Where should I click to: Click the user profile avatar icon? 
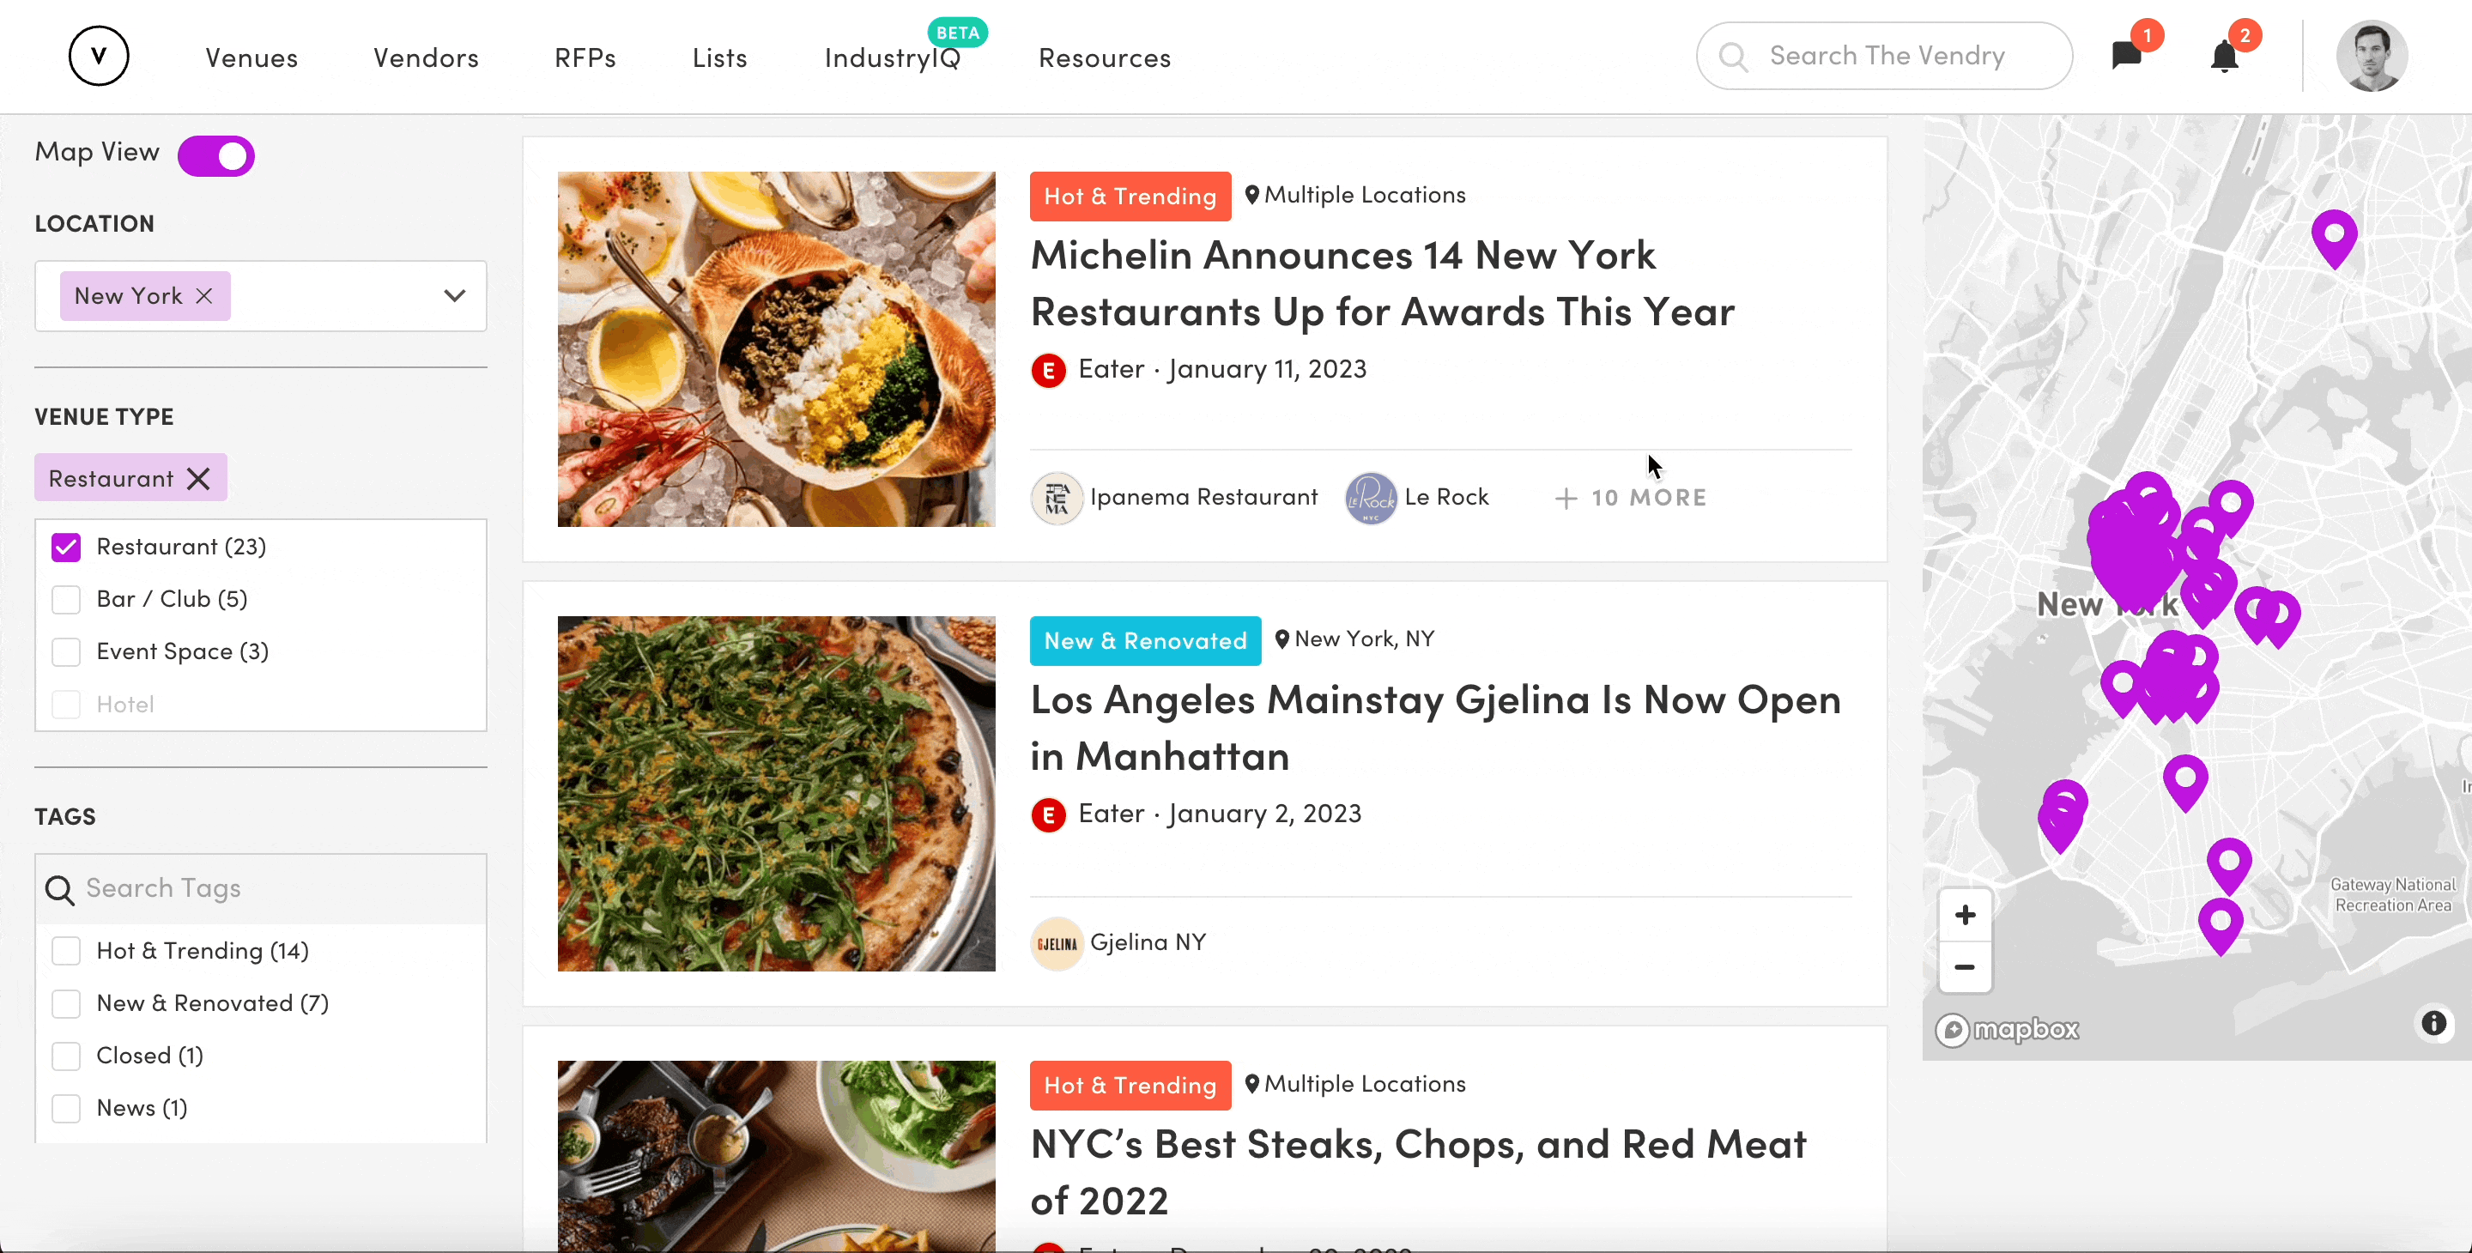pyautogui.click(x=2372, y=56)
